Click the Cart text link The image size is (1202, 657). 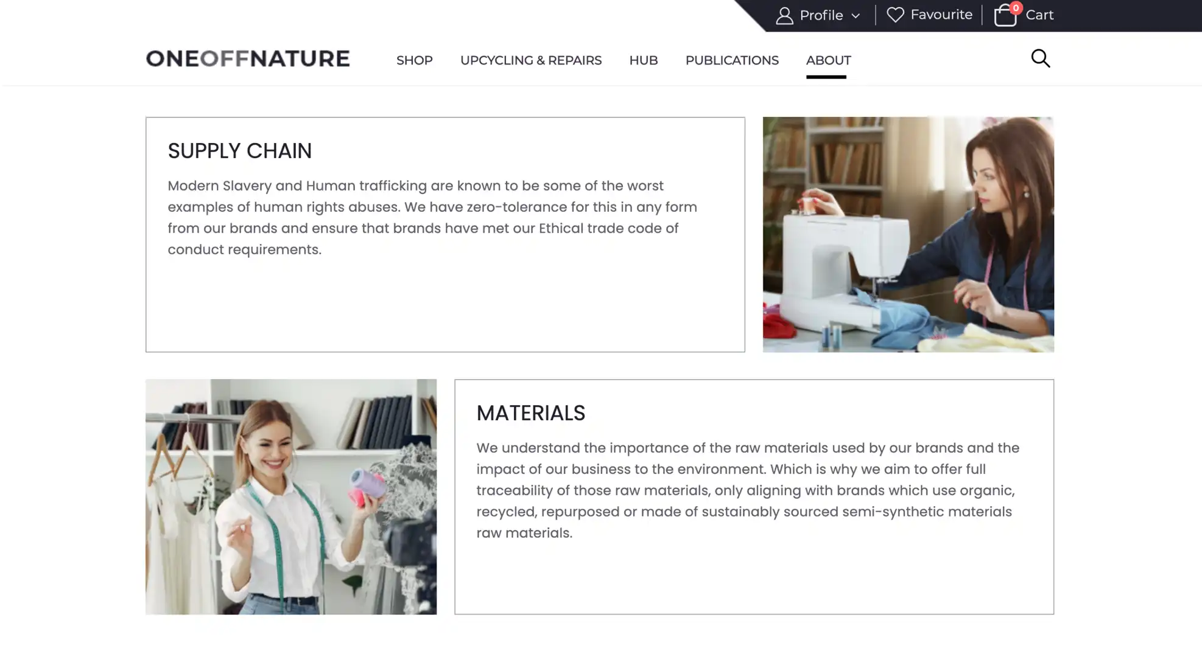tap(1039, 15)
